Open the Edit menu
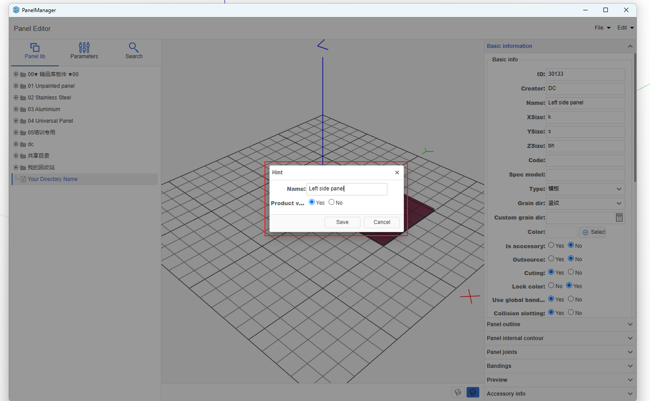This screenshot has width=650, height=401. click(625, 28)
